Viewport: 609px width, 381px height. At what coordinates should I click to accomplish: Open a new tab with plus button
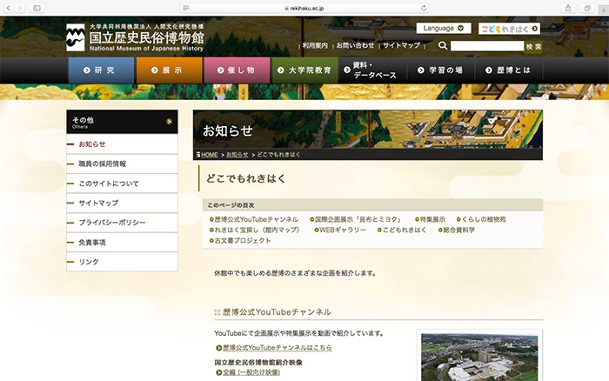coord(604,9)
